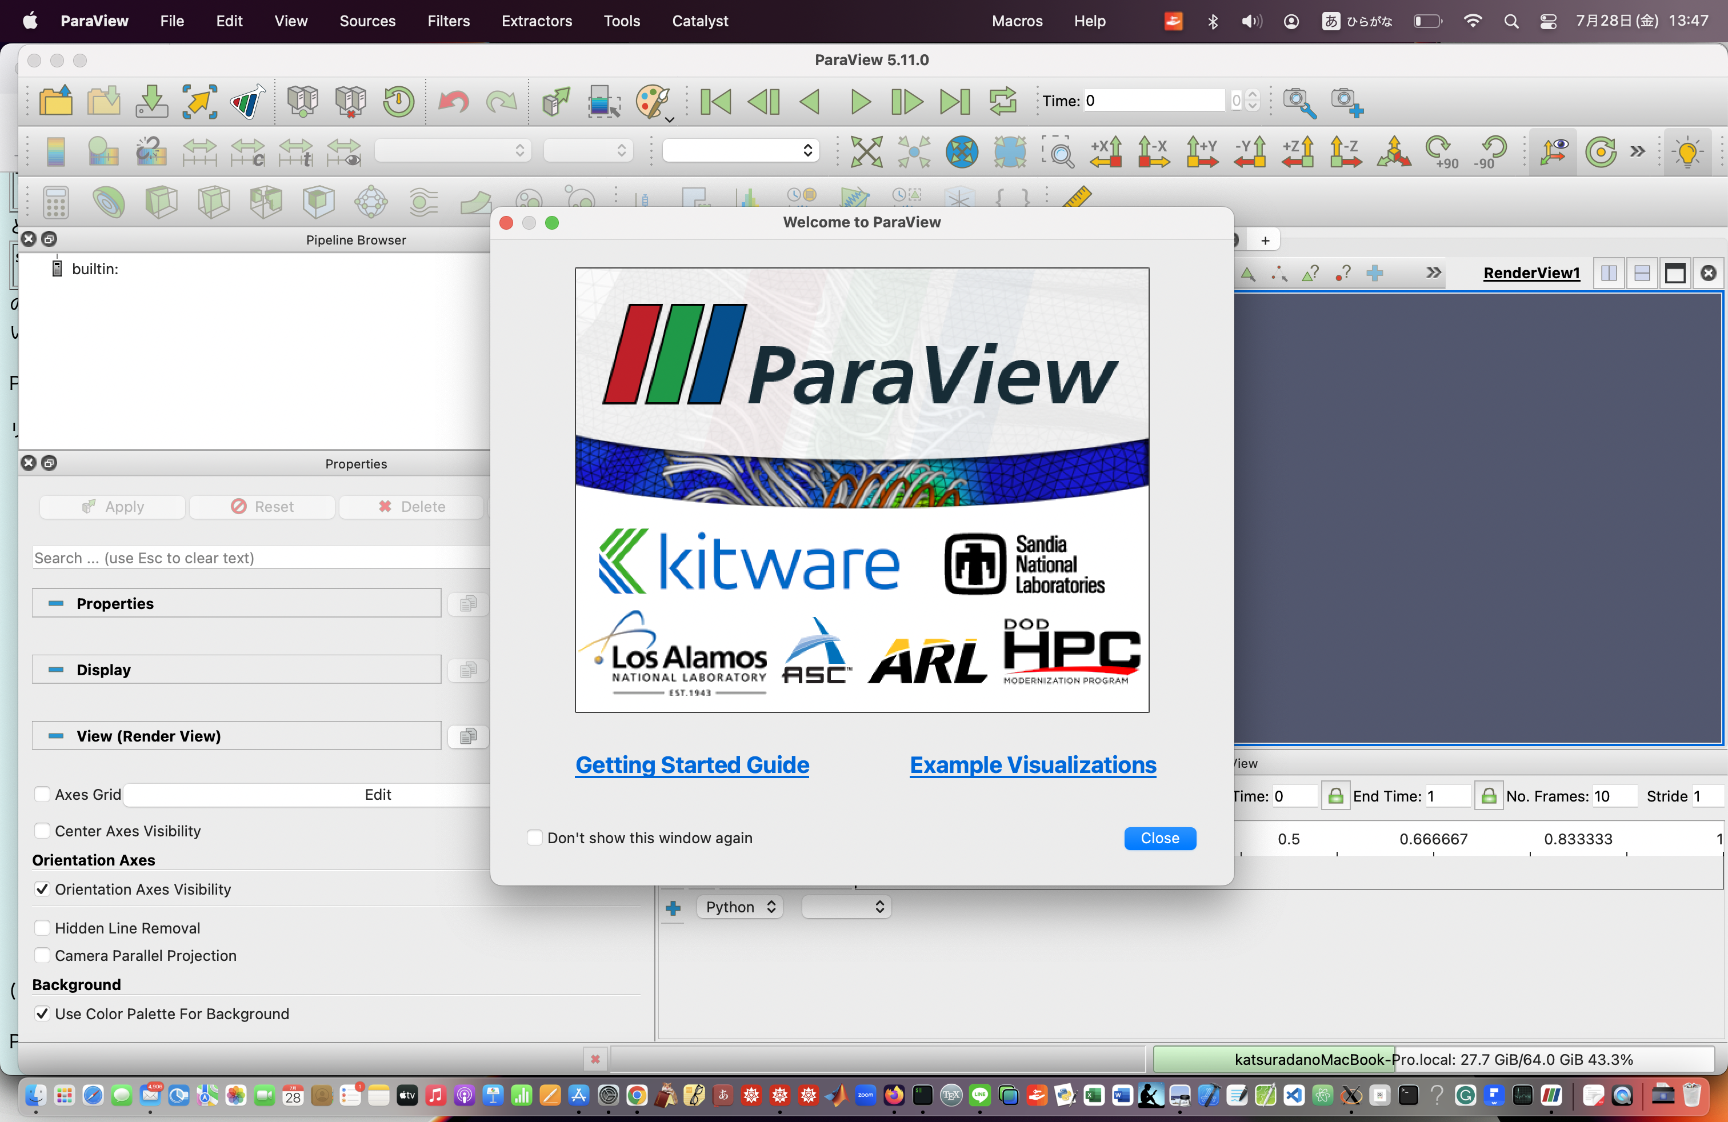Click the Calculator filter icon
This screenshot has height=1122, width=1728.
56,202
